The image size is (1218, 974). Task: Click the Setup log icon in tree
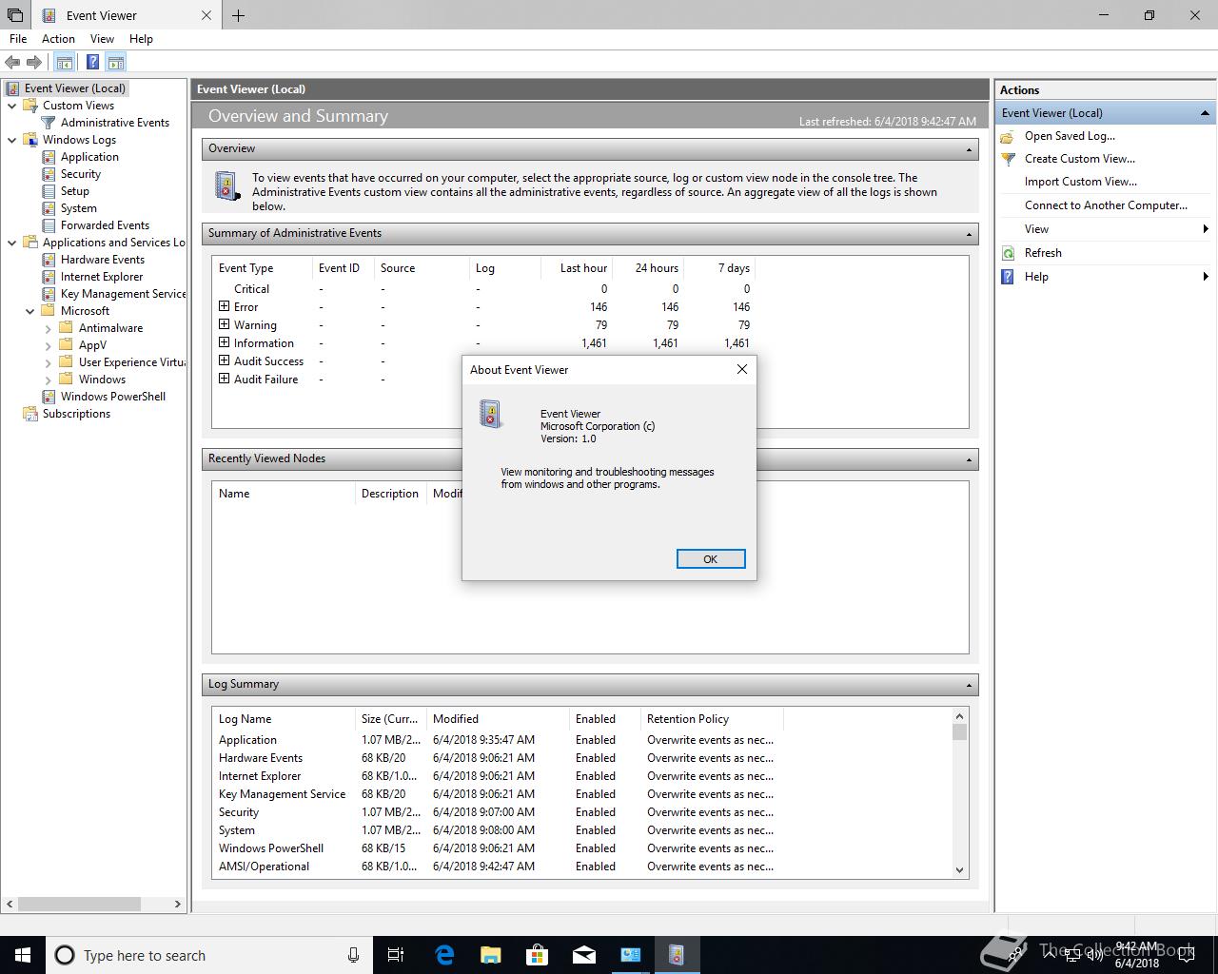(49, 191)
